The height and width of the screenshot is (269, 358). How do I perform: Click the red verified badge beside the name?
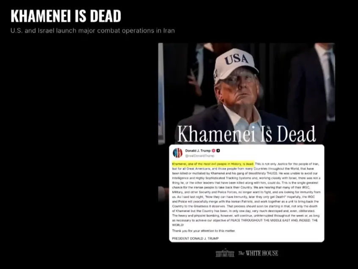pos(213,151)
